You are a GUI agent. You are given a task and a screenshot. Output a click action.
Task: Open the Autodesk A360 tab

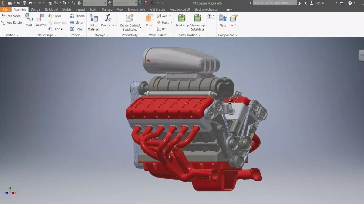[180, 10]
